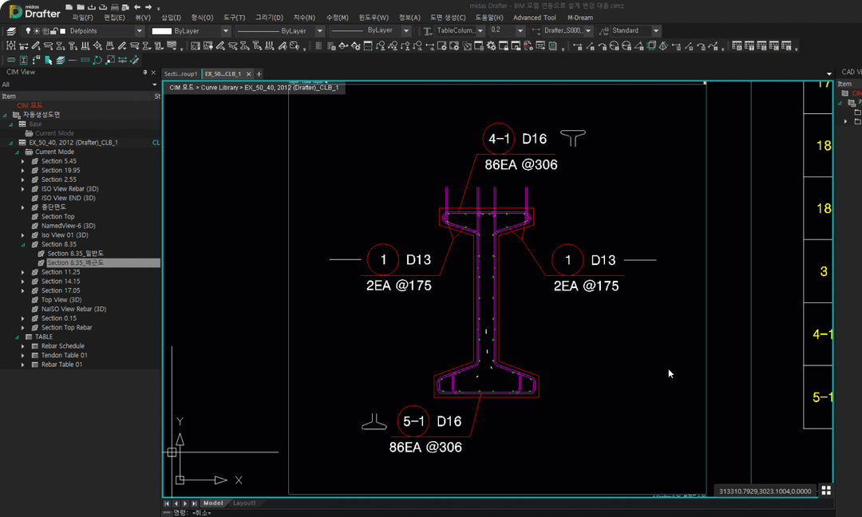The width and height of the screenshot is (862, 517).
Task: Click the white ByLayer color swatch
Action: (161, 31)
